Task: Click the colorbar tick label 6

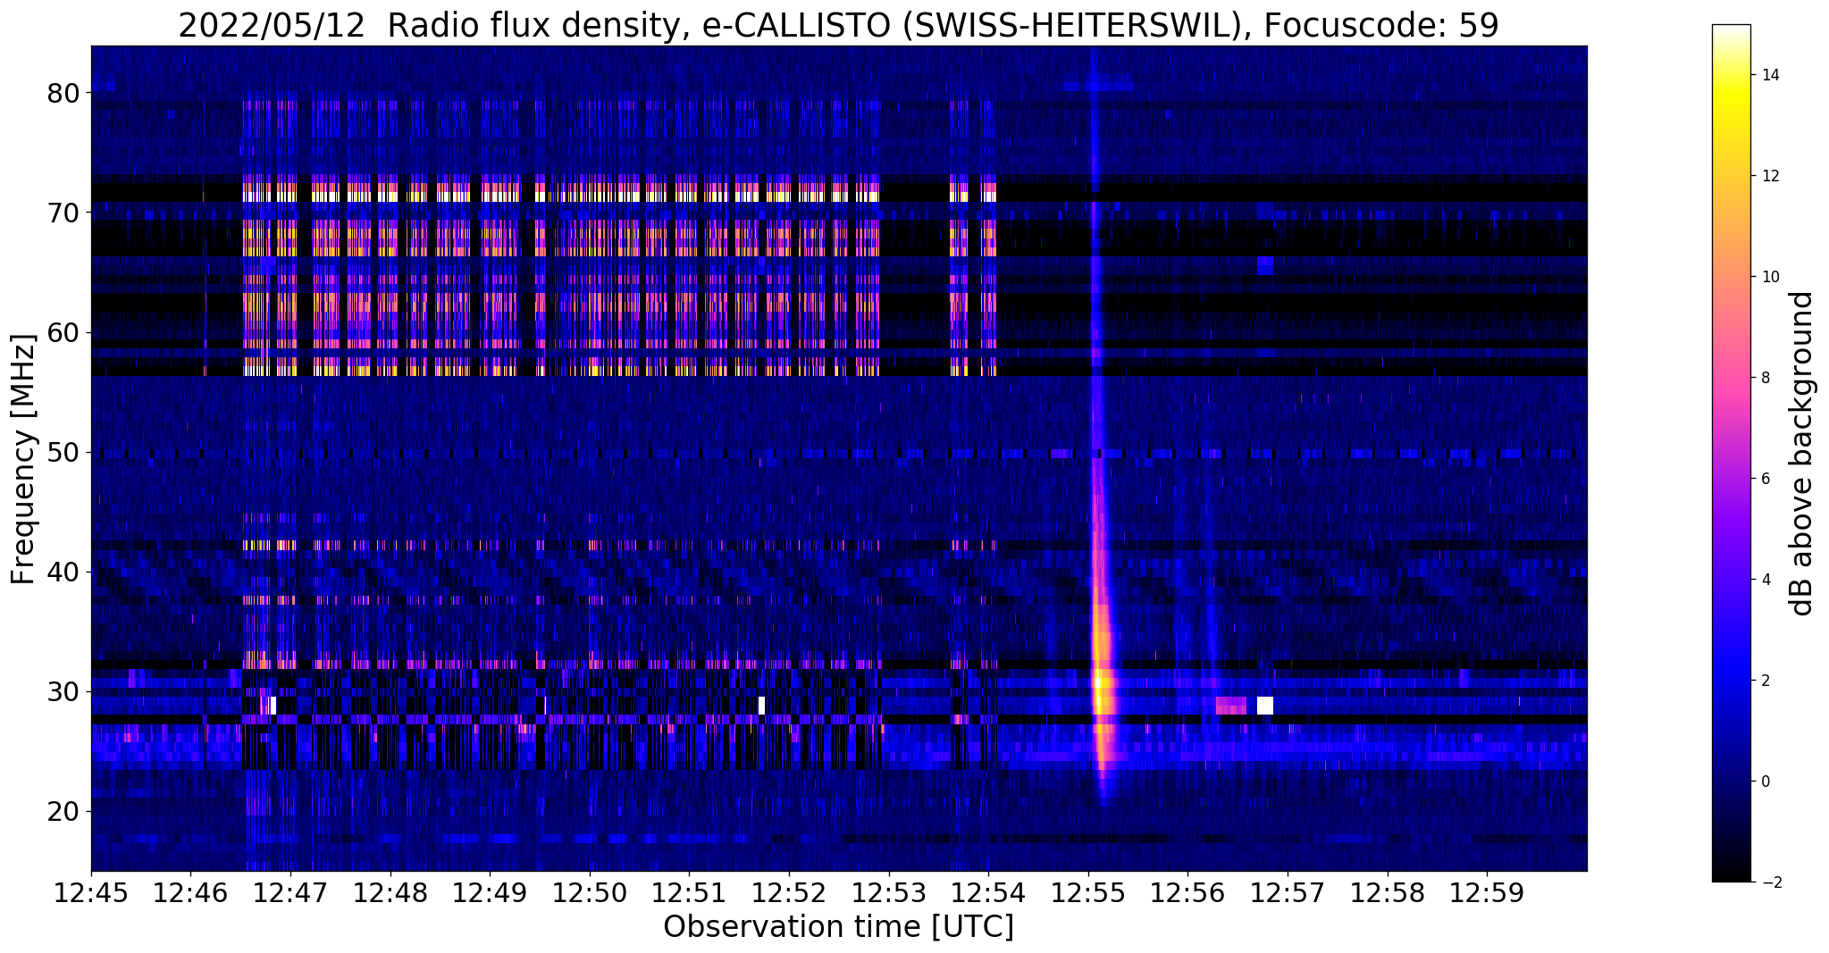Action: [1766, 479]
